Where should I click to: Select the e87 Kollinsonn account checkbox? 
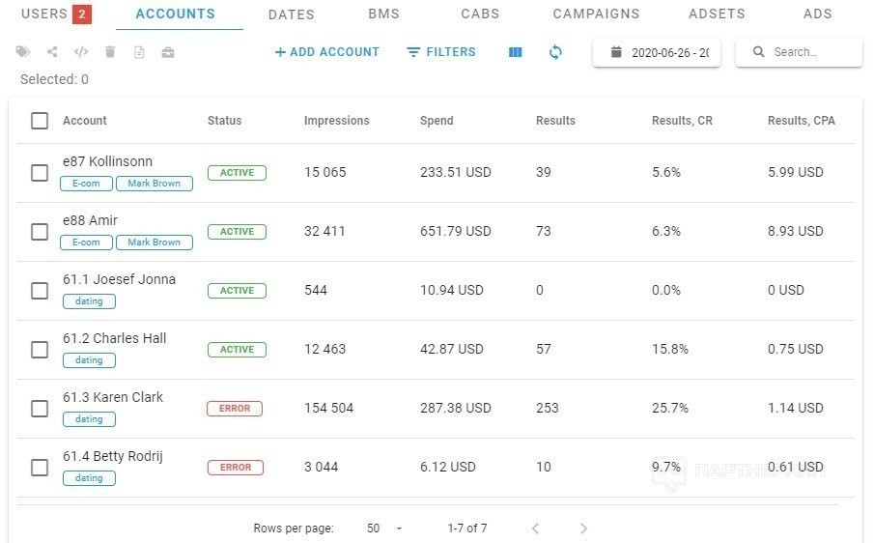(x=40, y=173)
